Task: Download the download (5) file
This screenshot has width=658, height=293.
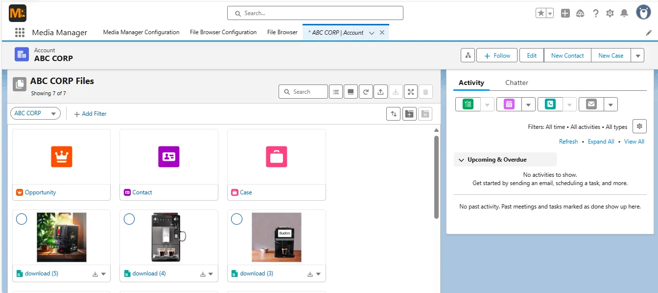Action: coord(95,274)
